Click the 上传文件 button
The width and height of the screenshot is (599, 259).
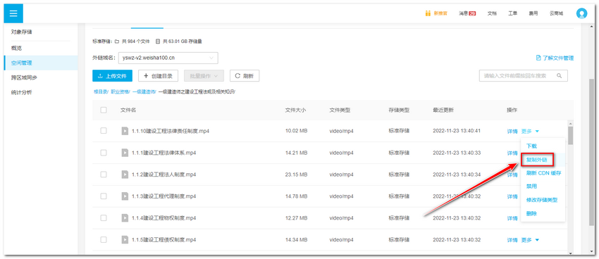click(112, 76)
